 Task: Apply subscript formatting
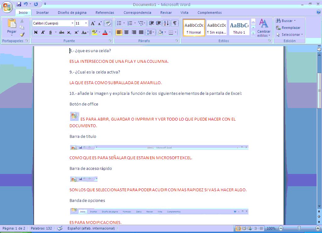[x=69, y=32]
